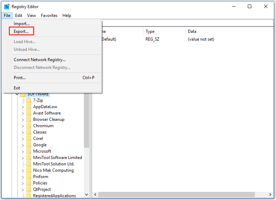This screenshot has height=200, width=276.
Task: Select the REG_SZ type cell
Action: tap(152, 39)
